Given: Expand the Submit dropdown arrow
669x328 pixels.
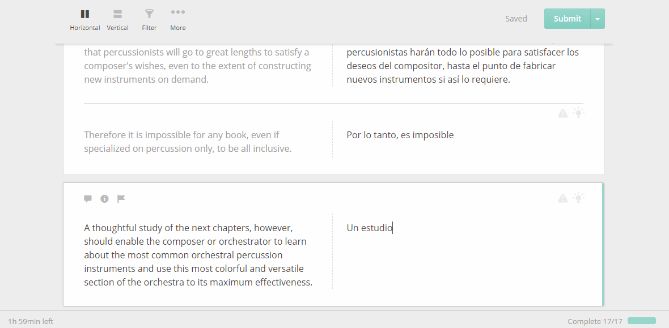Looking at the screenshot, I should 598,19.
